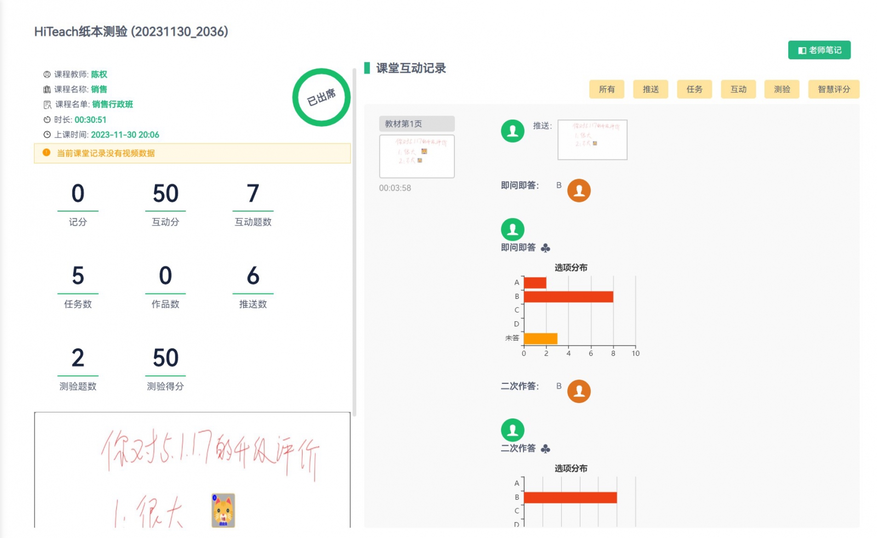Image resolution: width=877 pixels, height=538 pixels.
Task: Open the pushed image thumbnail beside 推送
Action: (x=592, y=140)
